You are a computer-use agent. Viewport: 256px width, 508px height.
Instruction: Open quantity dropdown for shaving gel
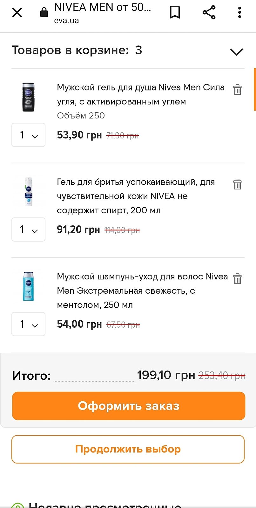(x=28, y=230)
